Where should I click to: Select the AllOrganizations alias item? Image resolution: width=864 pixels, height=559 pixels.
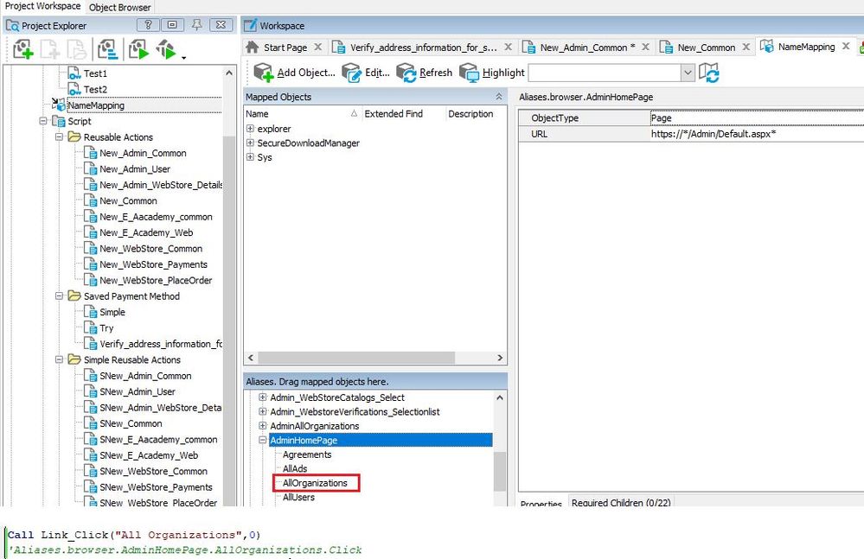[315, 483]
